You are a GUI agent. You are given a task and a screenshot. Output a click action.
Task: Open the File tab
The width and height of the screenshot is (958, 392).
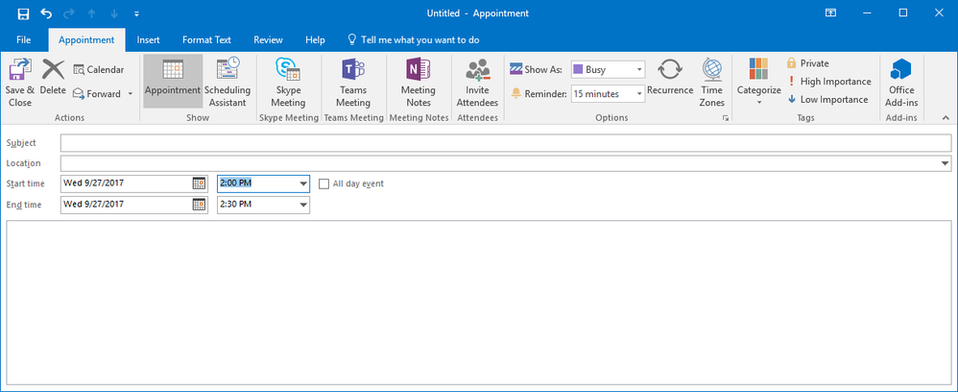[24, 39]
